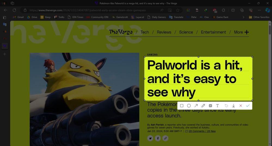Image resolution: width=272 pixels, height=146 pixels.
Task: Confirm the screenshot with blue checkmark
Action: (x=248, y=106)
